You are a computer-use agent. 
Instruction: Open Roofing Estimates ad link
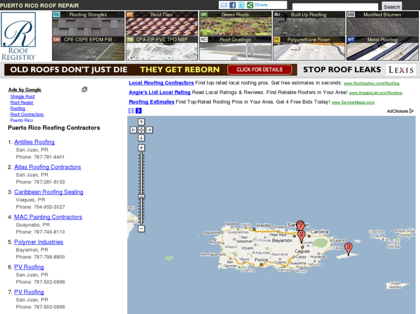151,102
